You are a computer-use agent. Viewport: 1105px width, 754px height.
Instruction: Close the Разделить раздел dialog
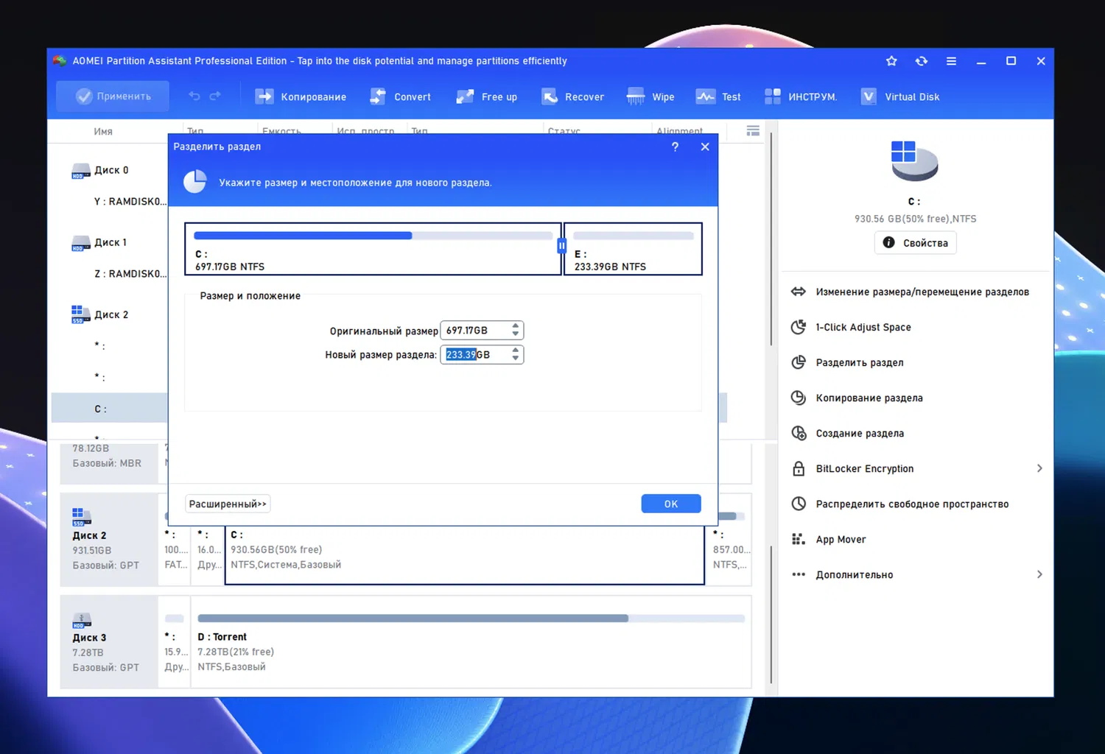point(705,147)
